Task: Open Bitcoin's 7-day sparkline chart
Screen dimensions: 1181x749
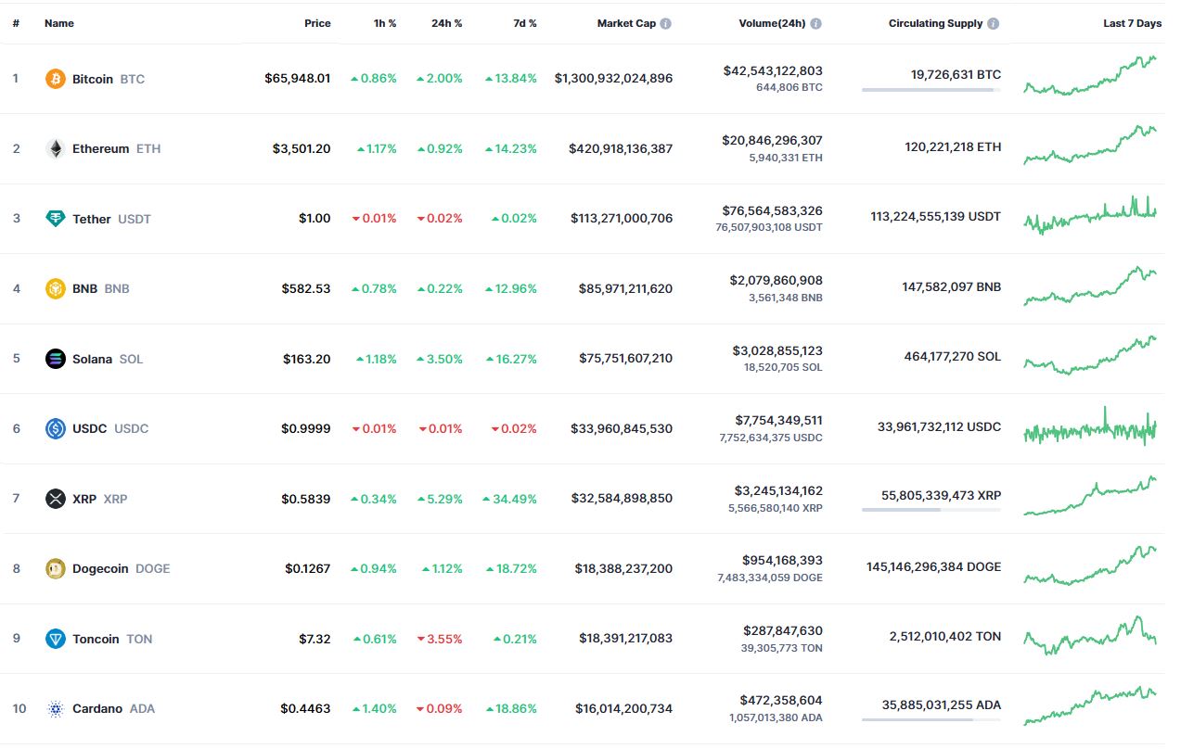Action: (x=1090, y=76)
